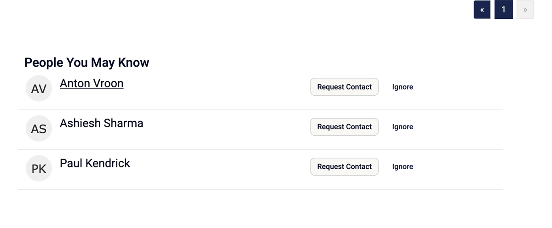Click the divider line below Ashiesh Sharma row
Image resolution: width=552 pixels, height=228 pixels.
click(x=260, y=149)
